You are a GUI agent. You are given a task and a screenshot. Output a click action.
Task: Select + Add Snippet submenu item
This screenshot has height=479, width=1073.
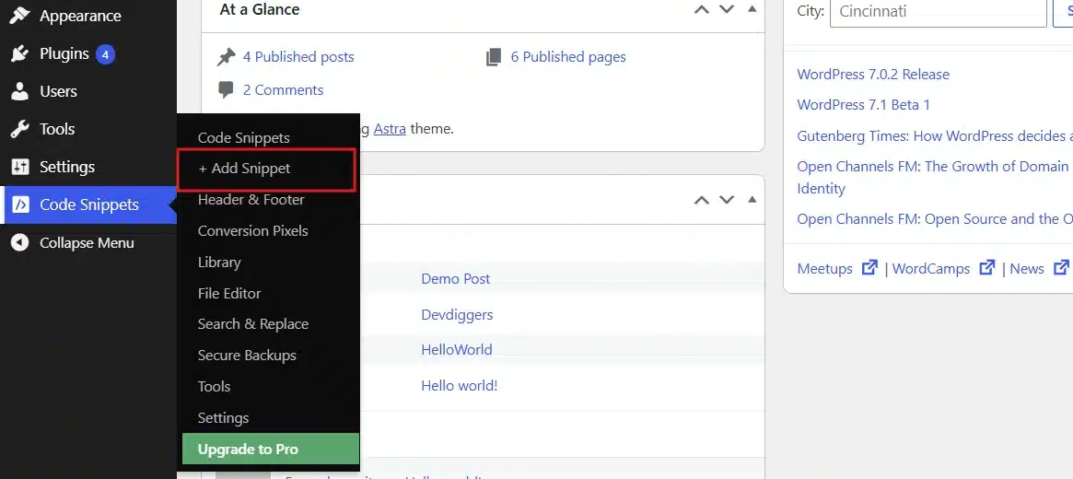click(x=244, y=169)
